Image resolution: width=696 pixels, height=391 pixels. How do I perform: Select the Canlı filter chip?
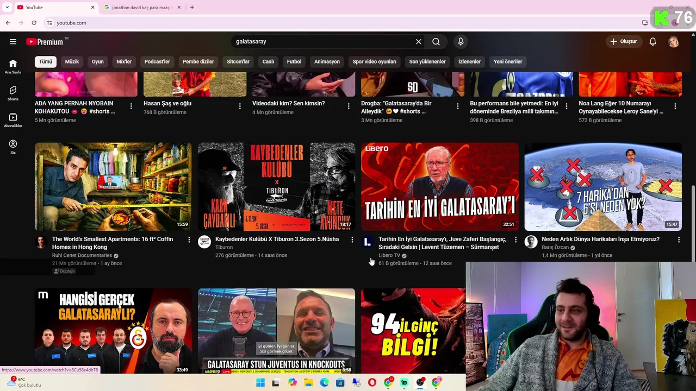point(269,61)
